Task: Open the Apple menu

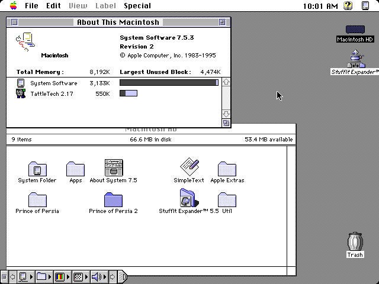Action: (x=14, y=5)
